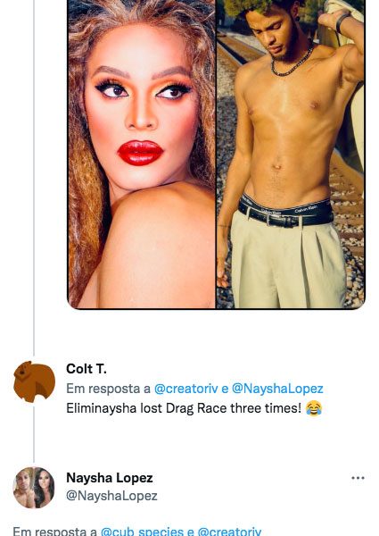Click the laughing emoji in Colt's tweet

coord(314,408)
